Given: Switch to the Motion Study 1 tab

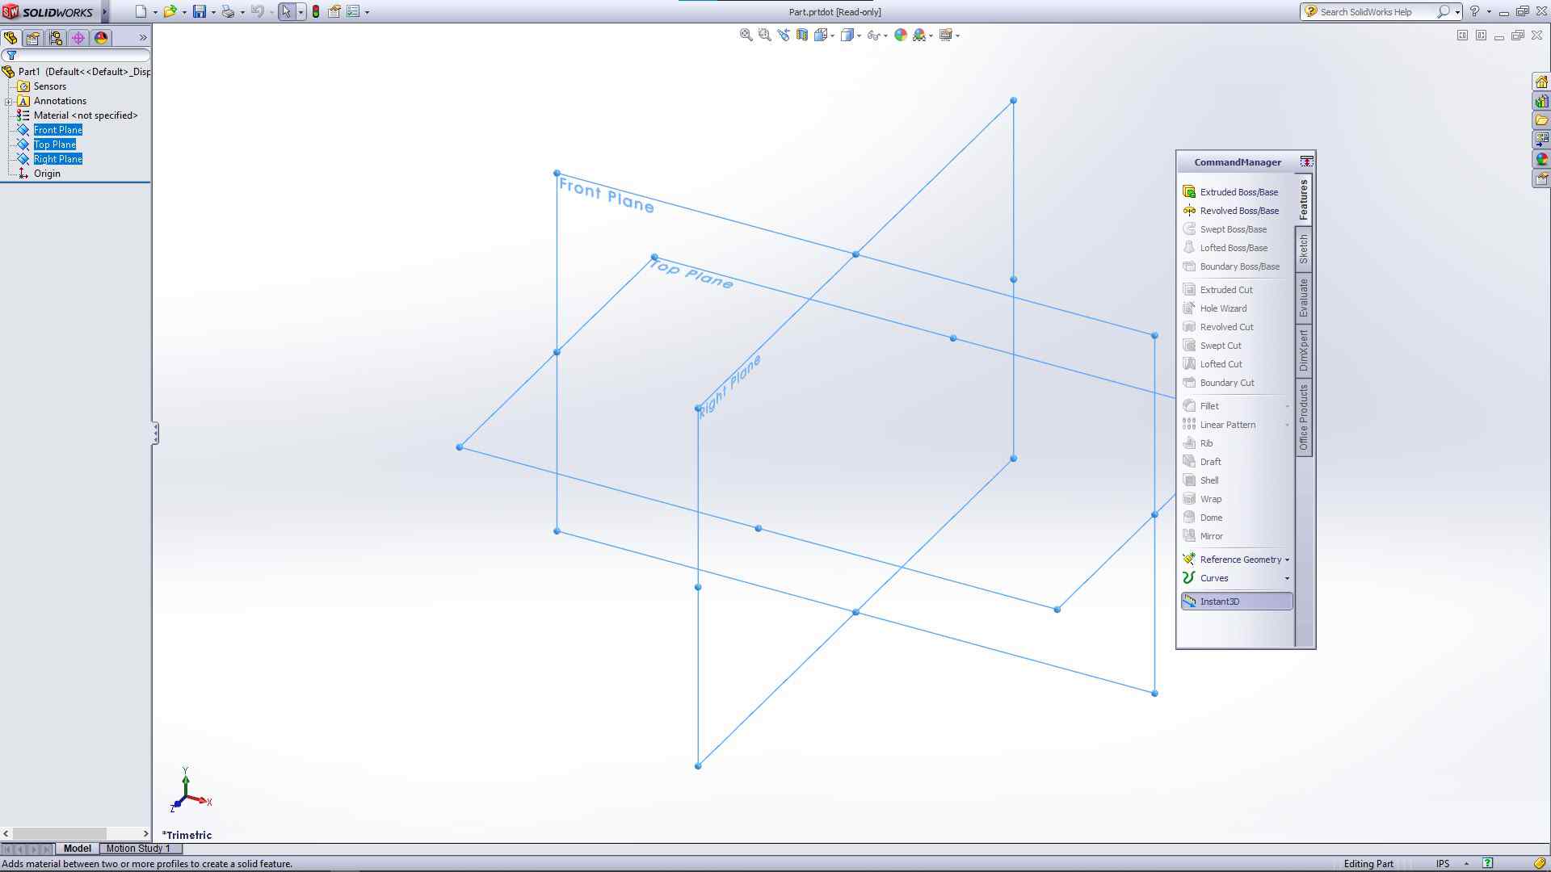Looking at the screenshot, I should 138,849.
